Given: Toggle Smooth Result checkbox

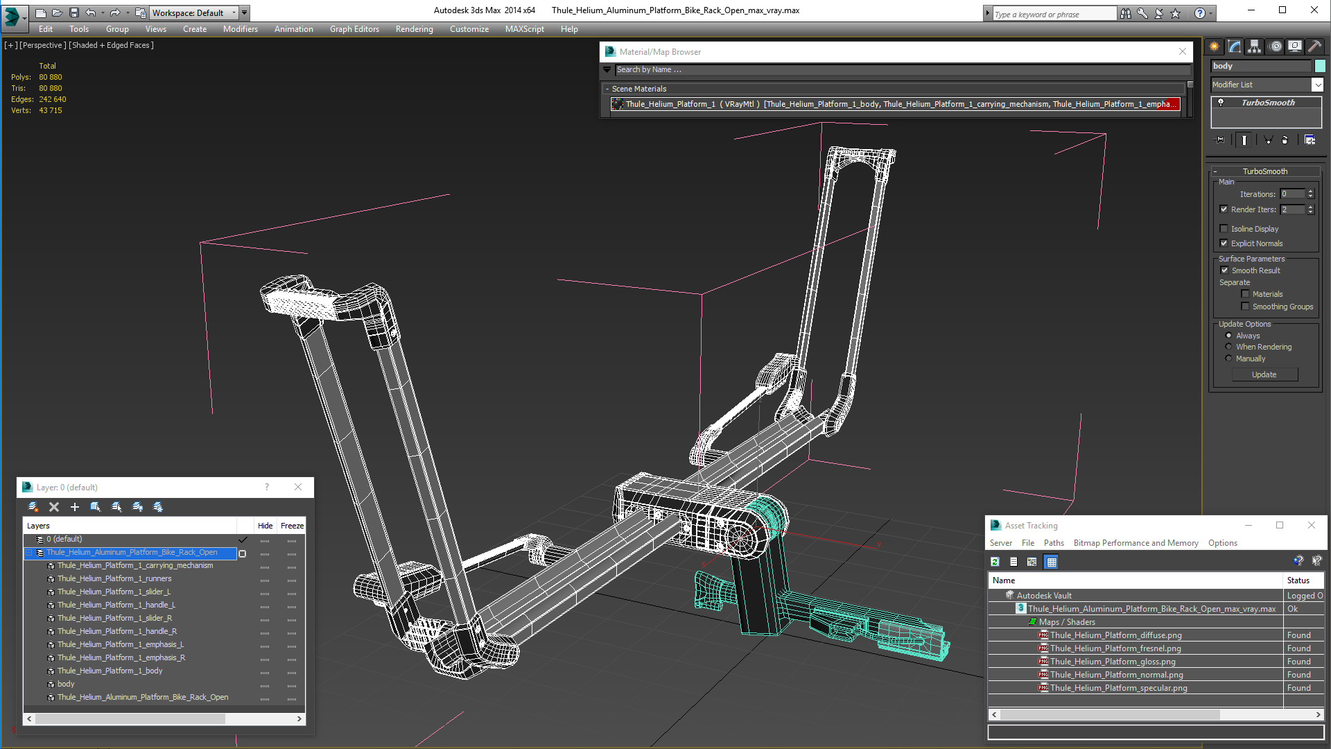Looking at the screenshot, I should click(x=1224, y=270).
